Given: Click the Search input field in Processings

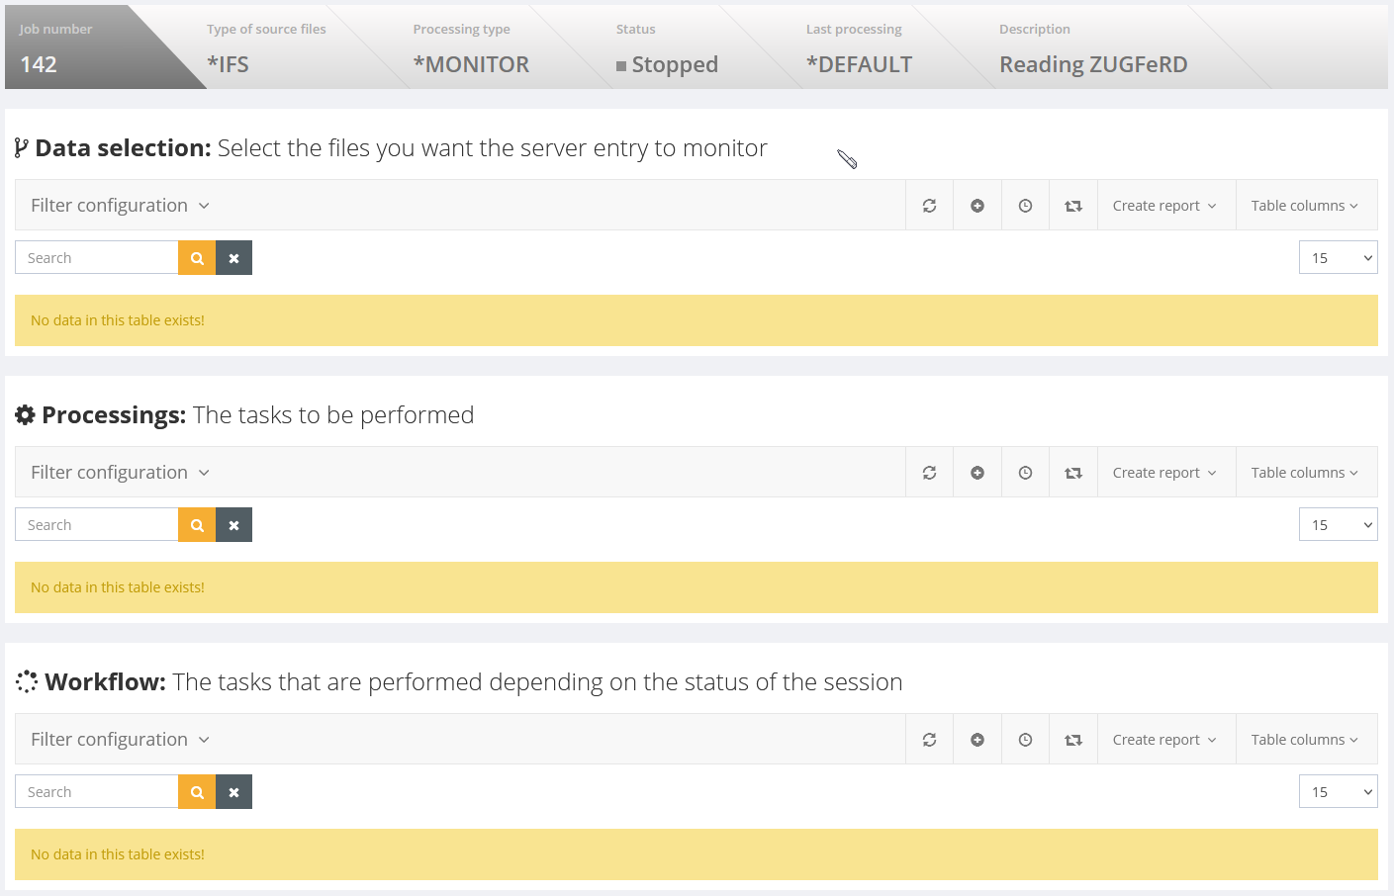Looking at the screenshot, I should pyautogui.click(x=97, y=525).
